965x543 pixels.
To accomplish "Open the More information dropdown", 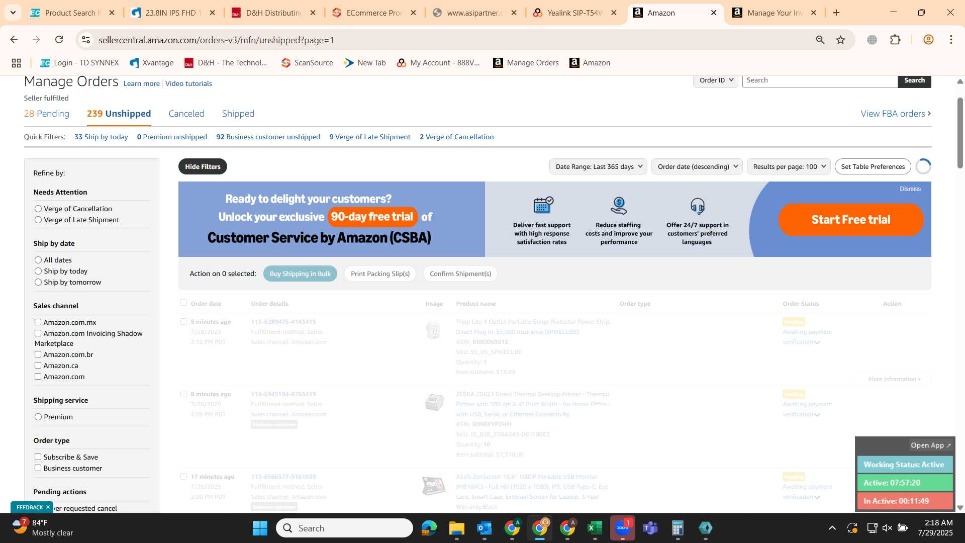I will coord(894,379).
